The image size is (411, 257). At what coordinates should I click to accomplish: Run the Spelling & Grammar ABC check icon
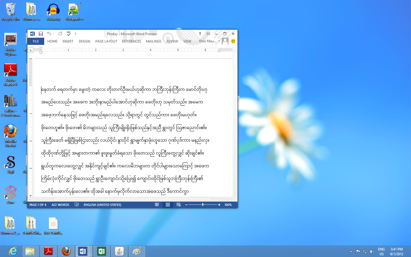pos(69,34)
